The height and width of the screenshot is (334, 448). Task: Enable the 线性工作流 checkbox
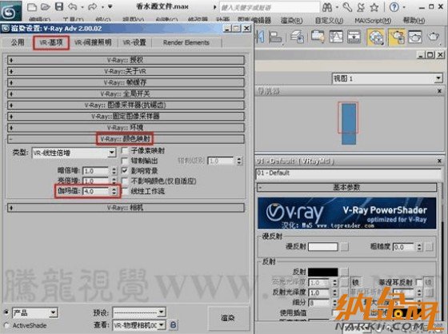(125, 191)
